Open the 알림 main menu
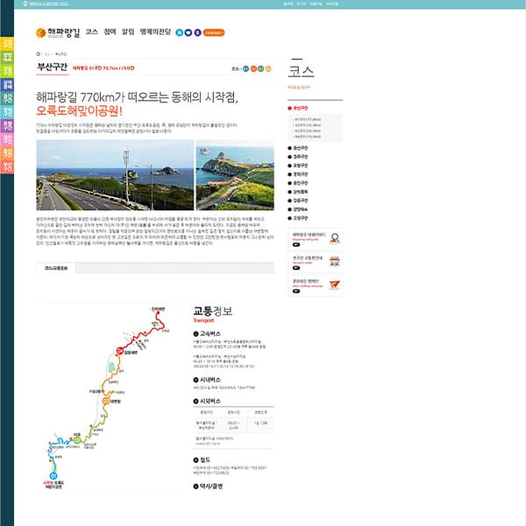 (x=128, y=32)
